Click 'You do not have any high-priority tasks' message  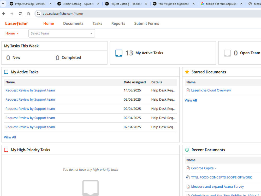click(x=91, y=170)
